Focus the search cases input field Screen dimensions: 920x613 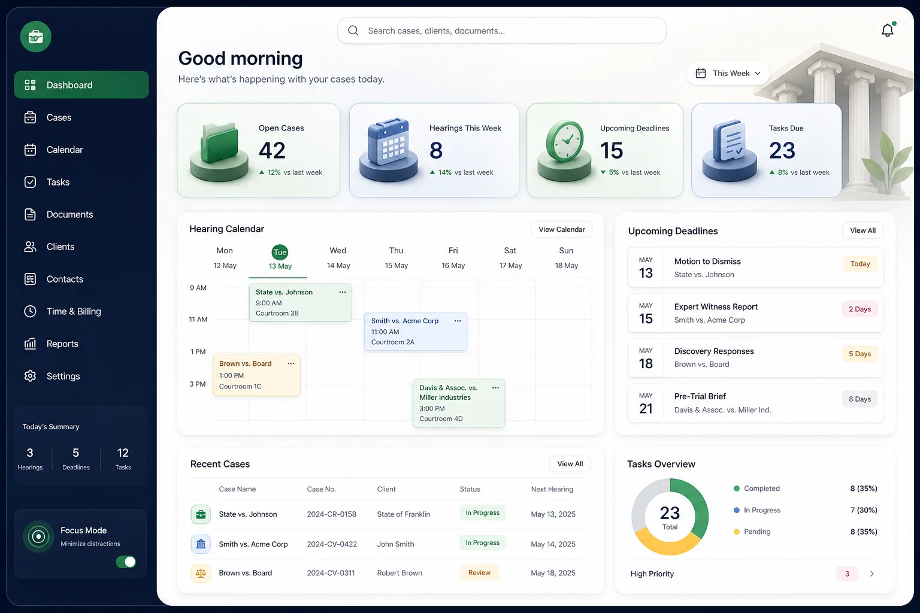(x=502, y=31)
